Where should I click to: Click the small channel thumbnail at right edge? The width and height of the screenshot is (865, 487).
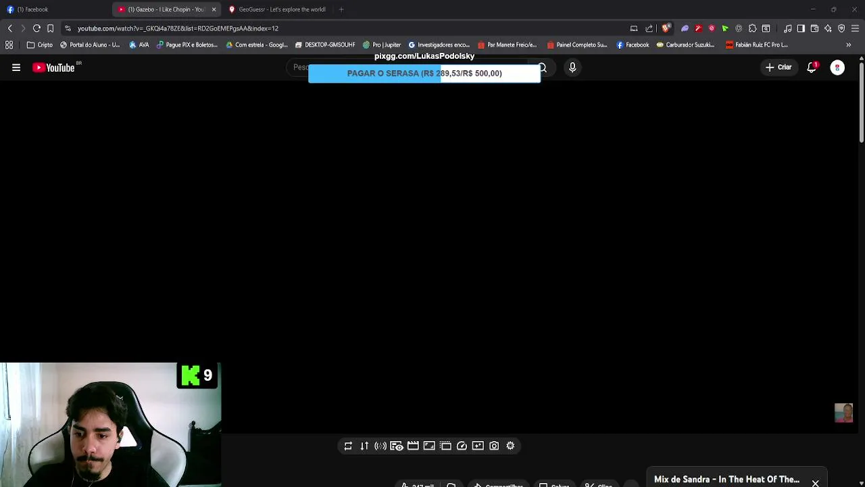(x=843, y=413)
